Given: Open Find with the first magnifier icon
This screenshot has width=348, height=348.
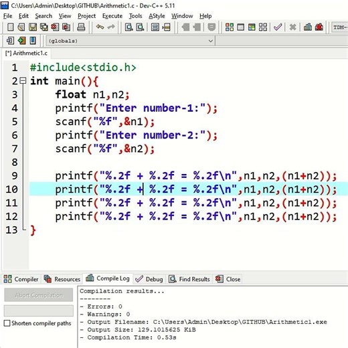Looking at the screenshot, I should coord(128,27).
